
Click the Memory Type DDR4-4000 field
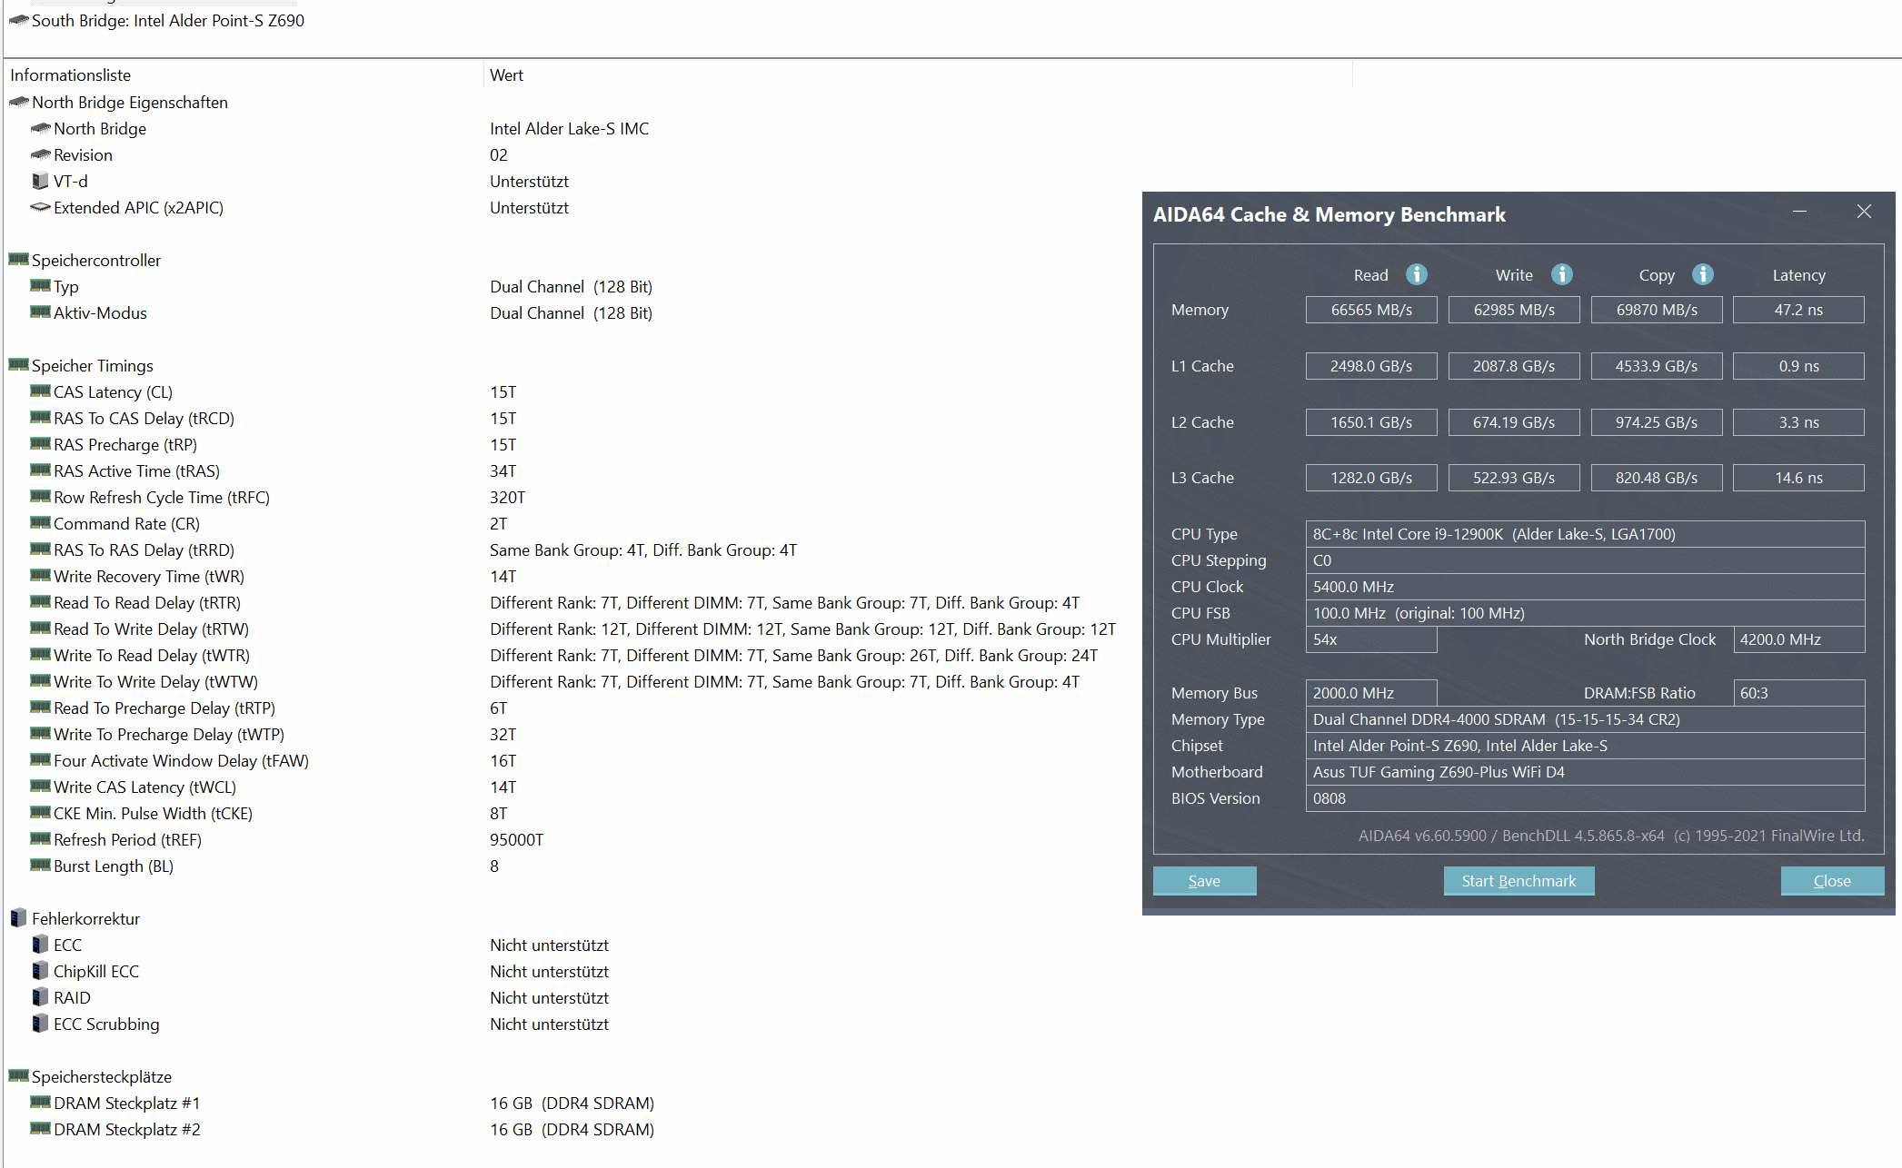click(x=1585, y=719)
